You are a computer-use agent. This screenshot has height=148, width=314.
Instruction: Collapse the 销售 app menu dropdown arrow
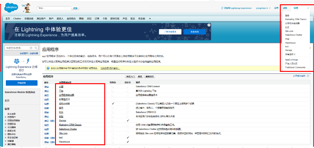(308, 8)
